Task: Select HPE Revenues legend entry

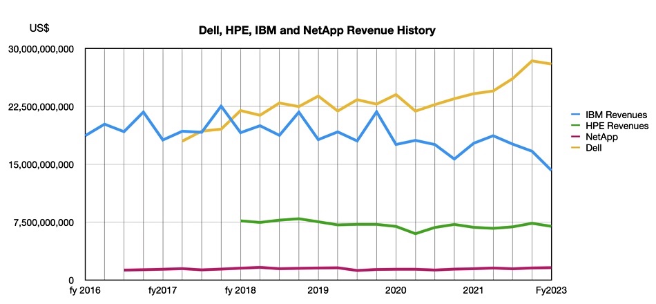Action: [610, 126]
